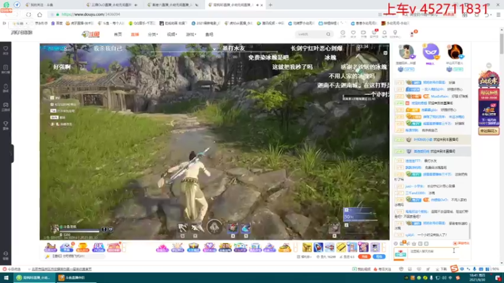Expand the 分类 dropdown in Douyu navigation
Screen dimensions: 504x283
click(152, 35)
